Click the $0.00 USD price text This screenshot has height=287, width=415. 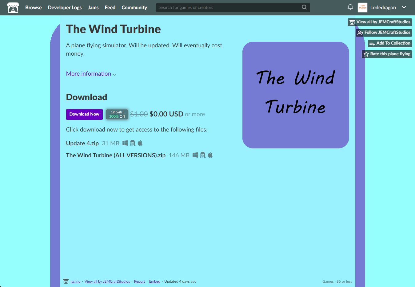[166, 114]
